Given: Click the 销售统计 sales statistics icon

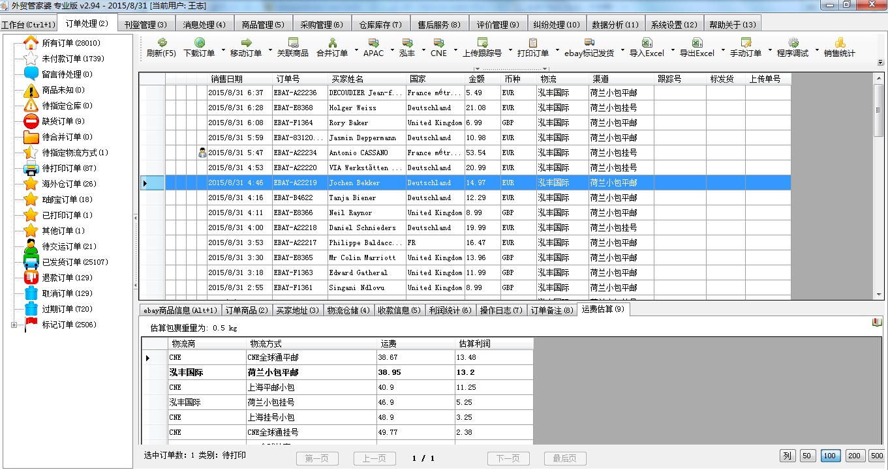Looking at the screenshot, I should pyautogui.click(x=839, y=47).
